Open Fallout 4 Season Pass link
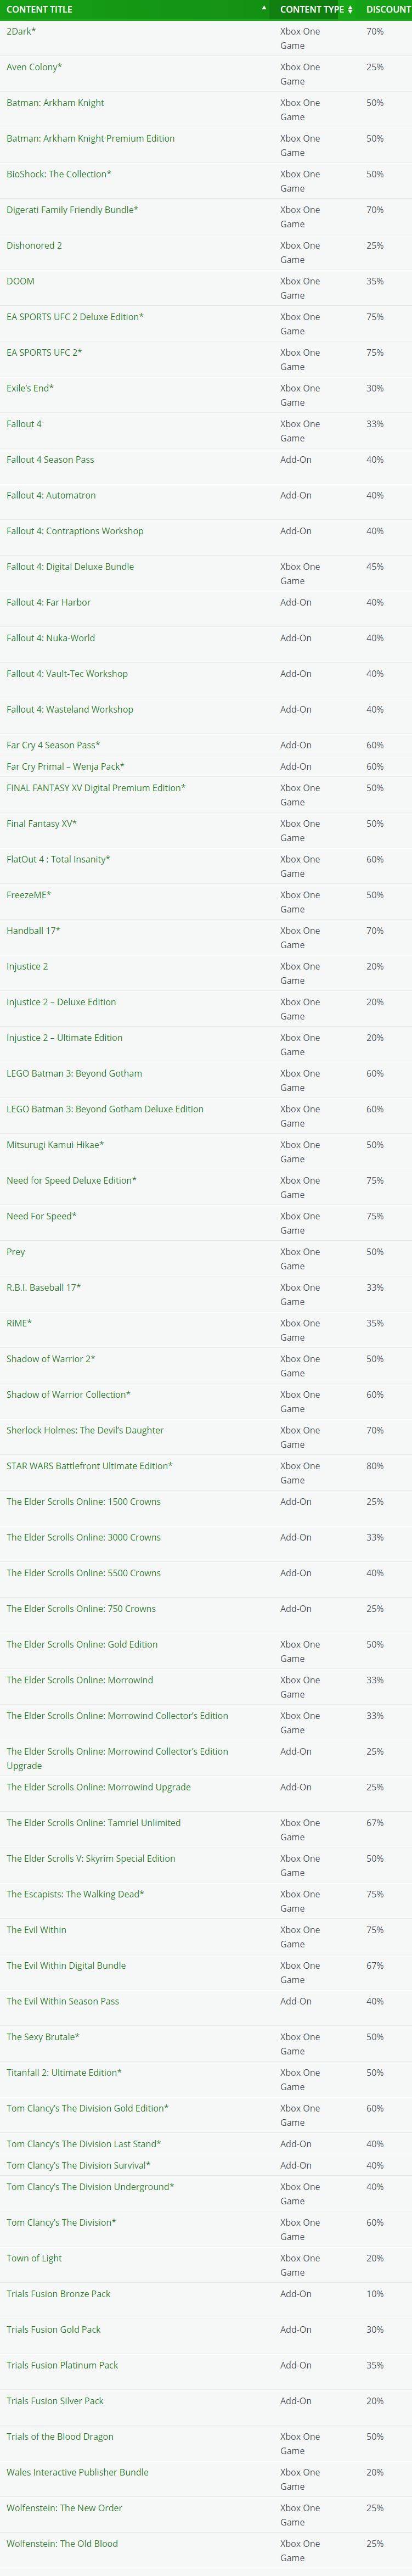 click(x=50, y=459)
